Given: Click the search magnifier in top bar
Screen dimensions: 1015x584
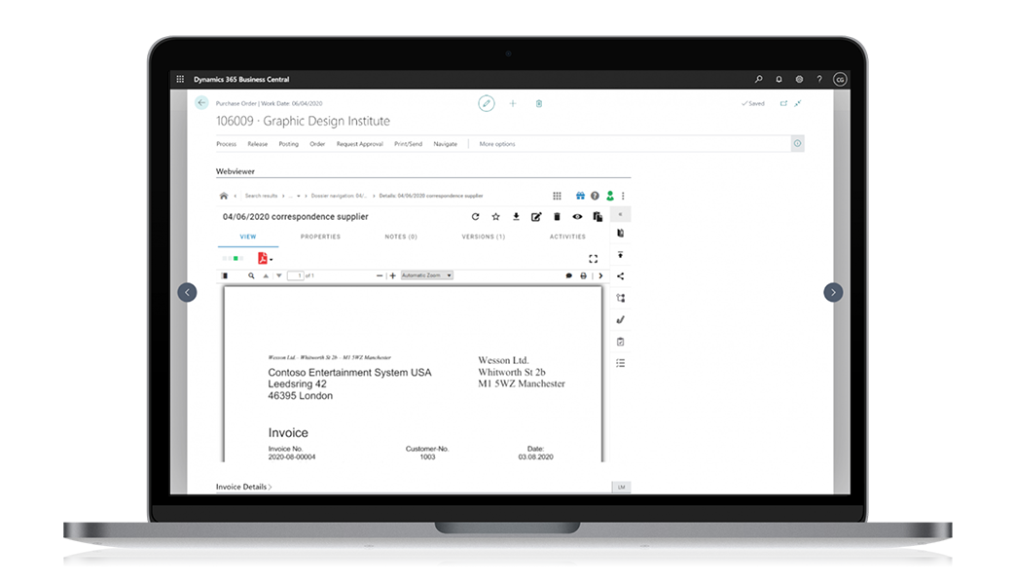Looking at the screenshot, I should coord(759,79).
